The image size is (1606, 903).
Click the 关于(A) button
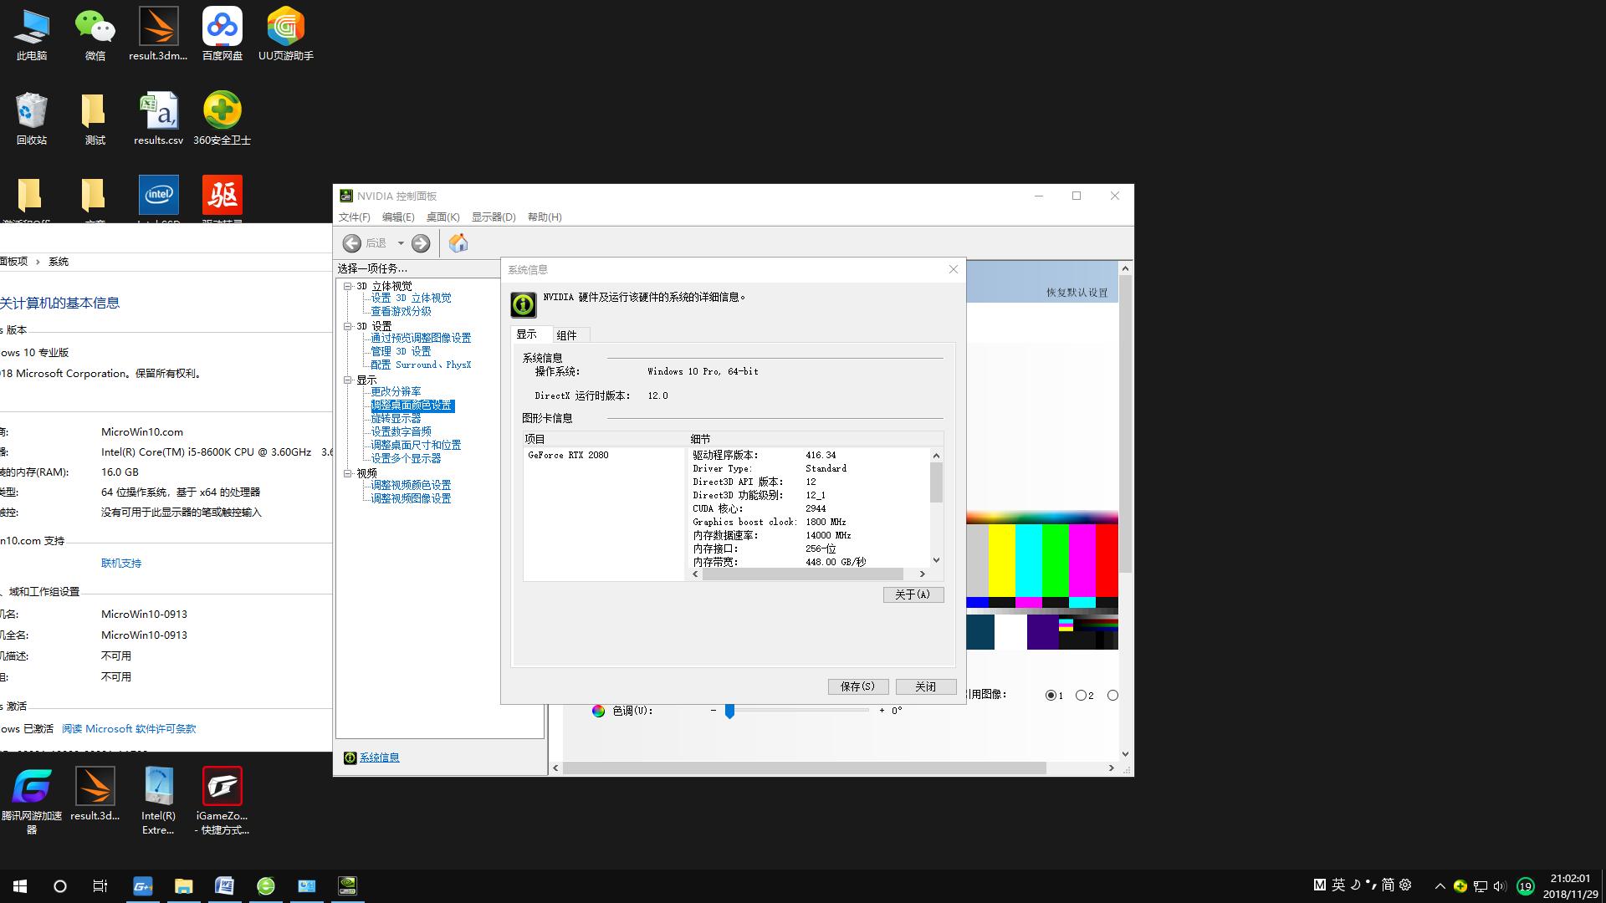(913, 594)
